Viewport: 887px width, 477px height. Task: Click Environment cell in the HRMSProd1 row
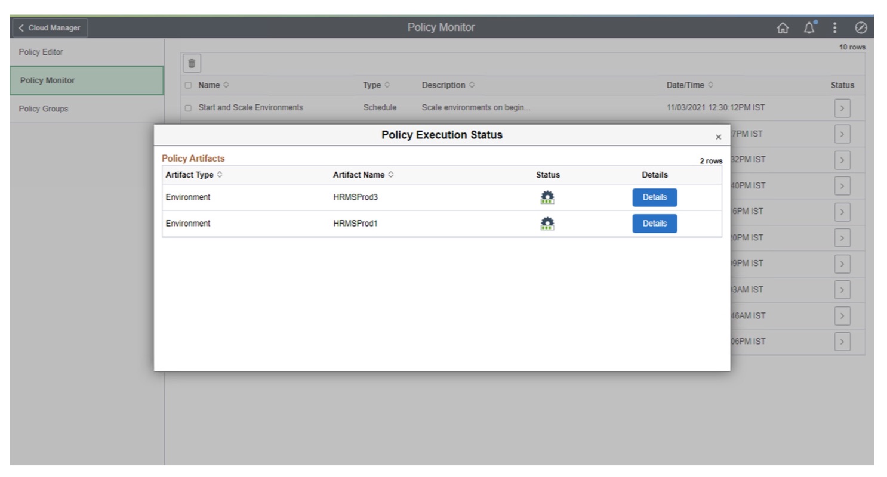pos(188,224)
